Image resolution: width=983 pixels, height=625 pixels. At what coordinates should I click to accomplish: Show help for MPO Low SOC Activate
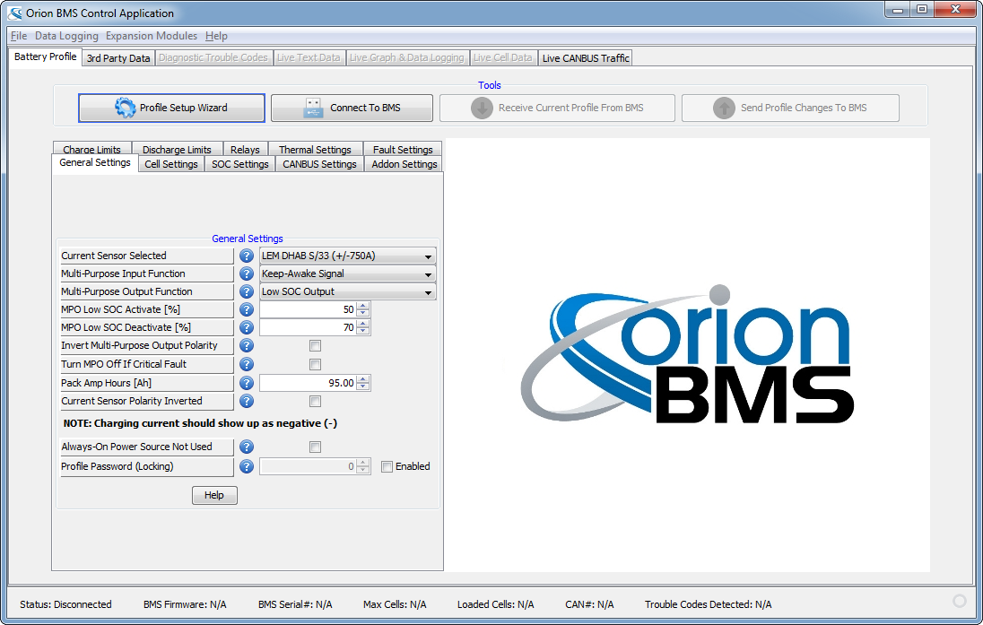[x=247, y=309]
